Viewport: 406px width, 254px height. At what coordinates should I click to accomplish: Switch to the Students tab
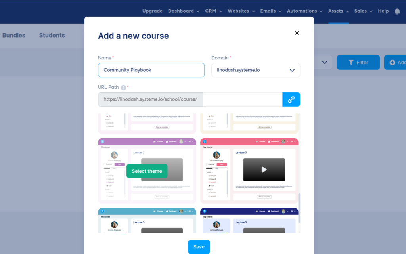52,35
